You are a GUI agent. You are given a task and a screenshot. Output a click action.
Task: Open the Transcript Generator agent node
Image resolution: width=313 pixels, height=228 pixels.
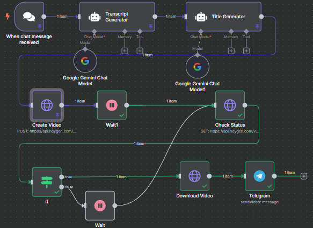(x=117, y=17)
